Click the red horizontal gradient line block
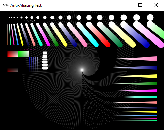 pyautogui.click(x=13, y=61)
